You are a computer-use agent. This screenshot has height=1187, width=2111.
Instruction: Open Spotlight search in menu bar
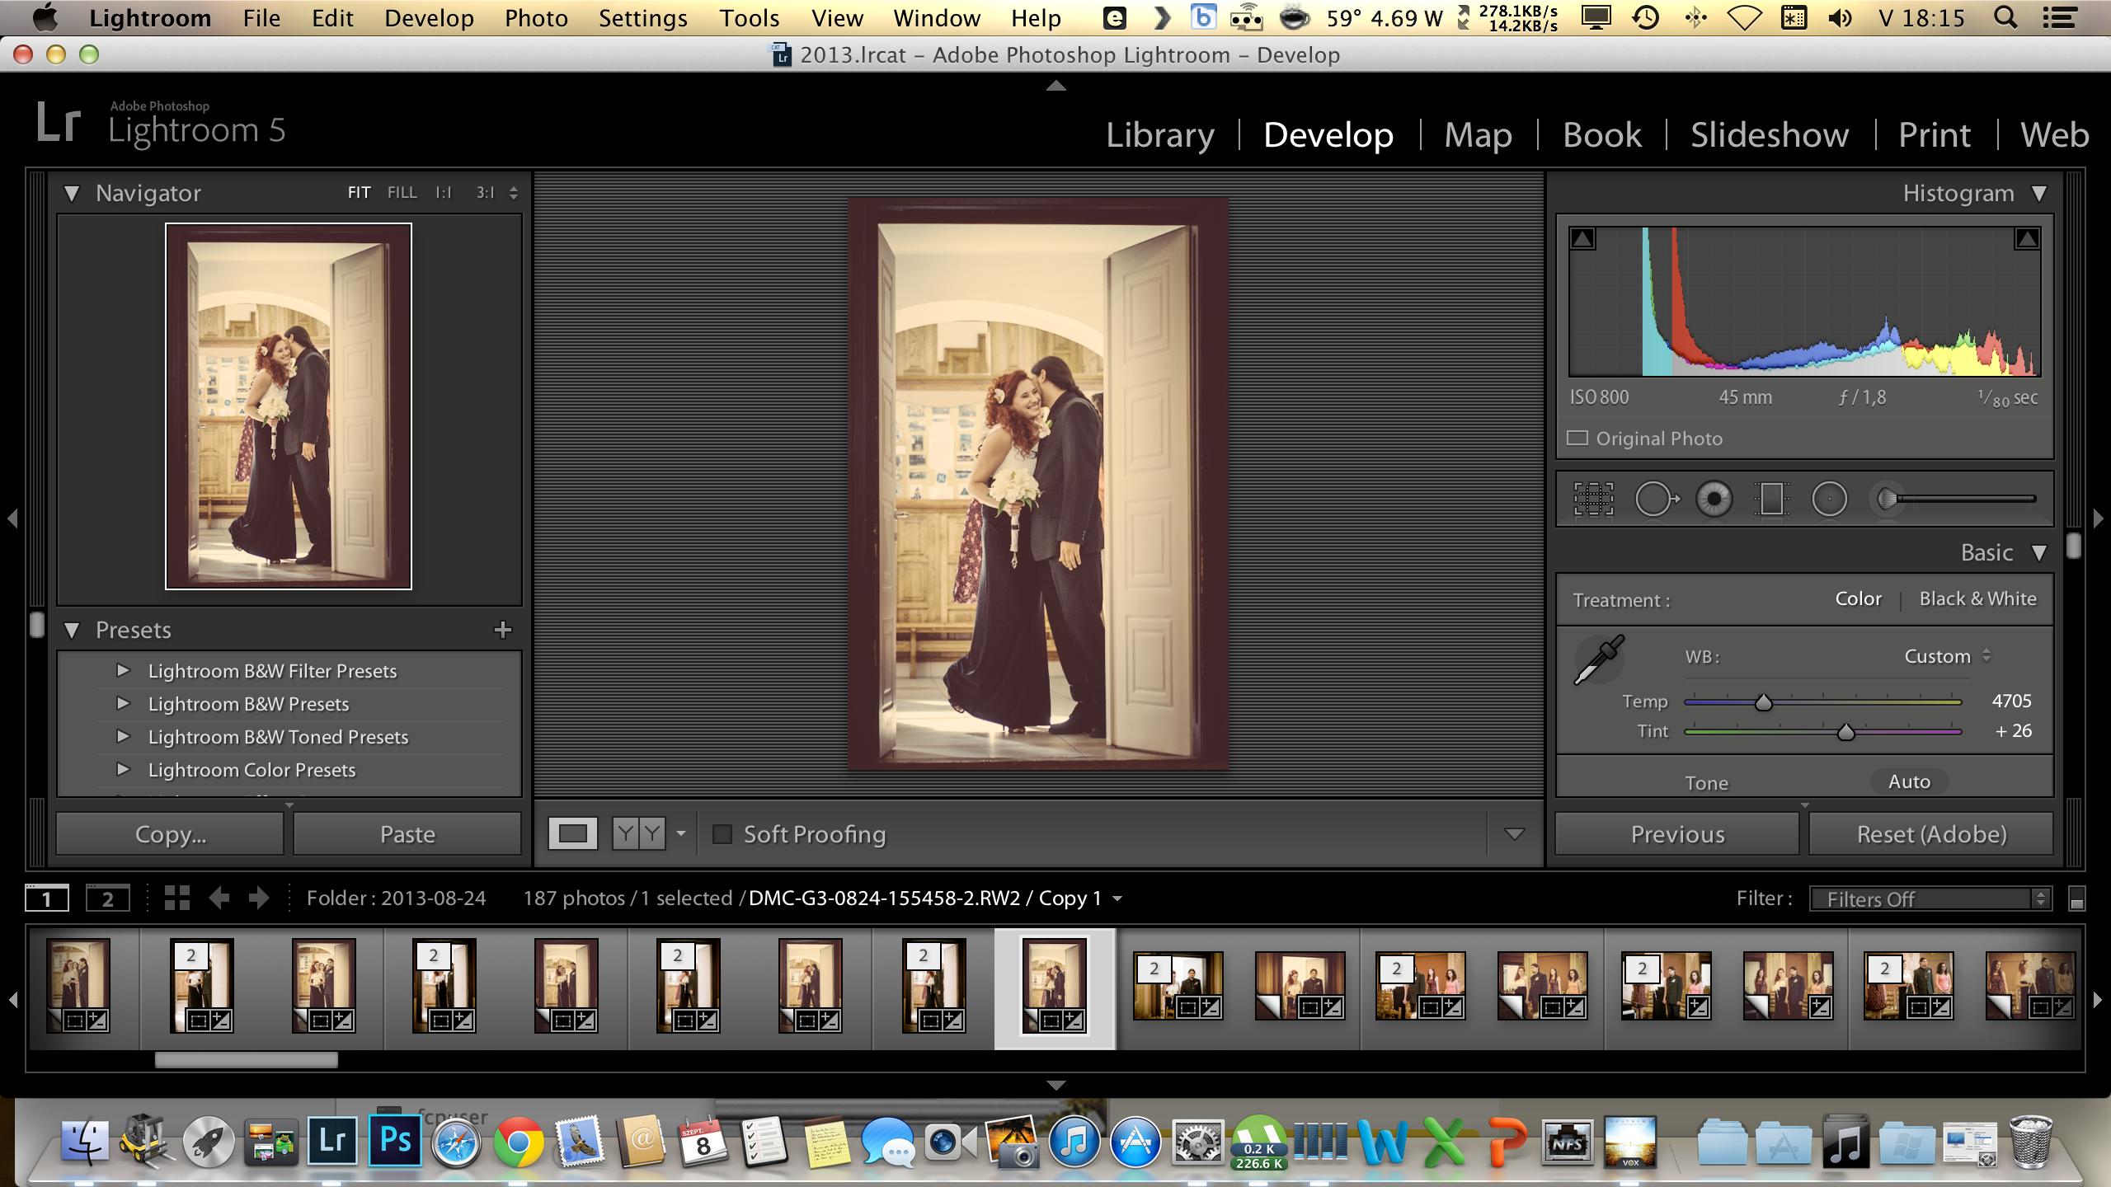2006,17
